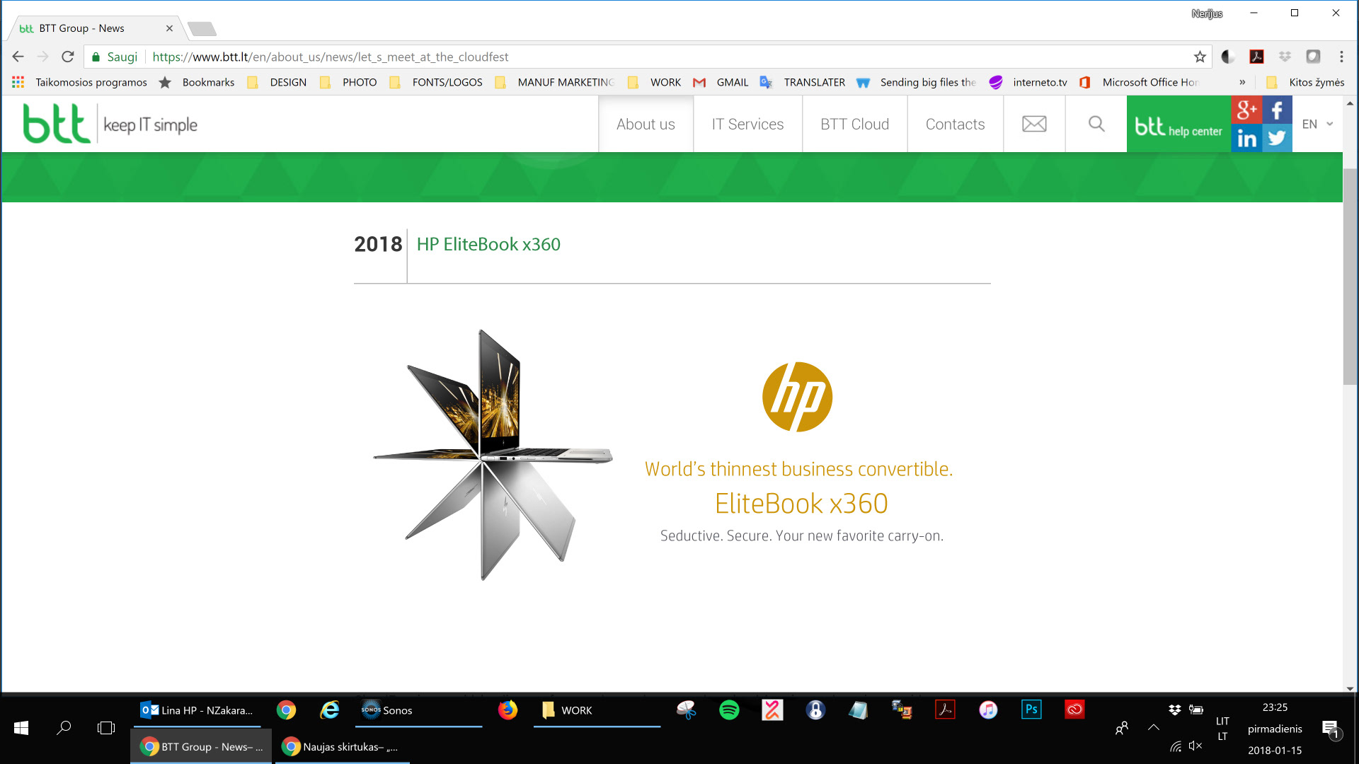Image resolution: width=1359 pixels, height=764 pixels.
Task: Launch Spotify from the taskbar
Action: click(729, 710)
